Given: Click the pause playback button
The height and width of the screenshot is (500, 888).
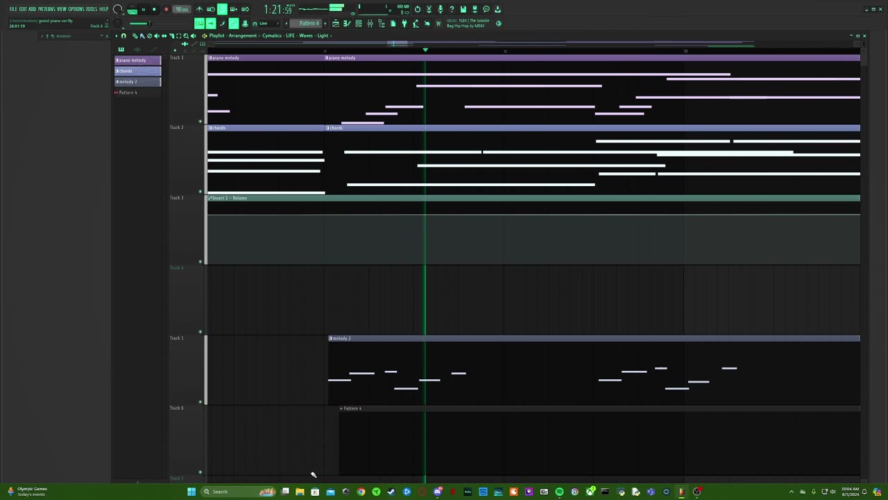Looking at the screenshot, I should click(x=144, y=9).
